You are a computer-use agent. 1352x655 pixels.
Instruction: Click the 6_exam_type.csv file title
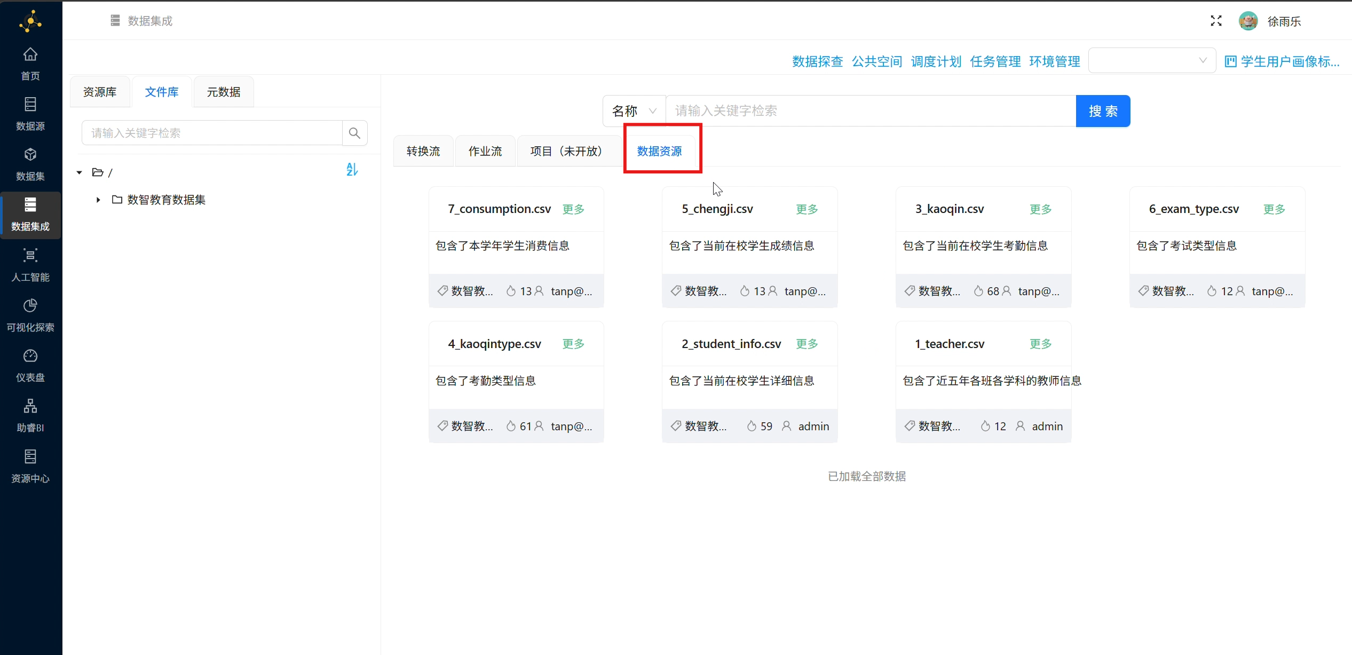[x=1194, y=209]
